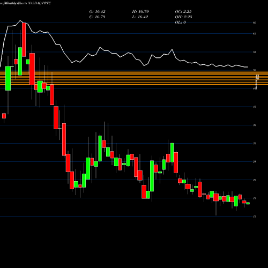Click the 47 price axis label
Screen dimensions: 268x268
tap(255, 107)
